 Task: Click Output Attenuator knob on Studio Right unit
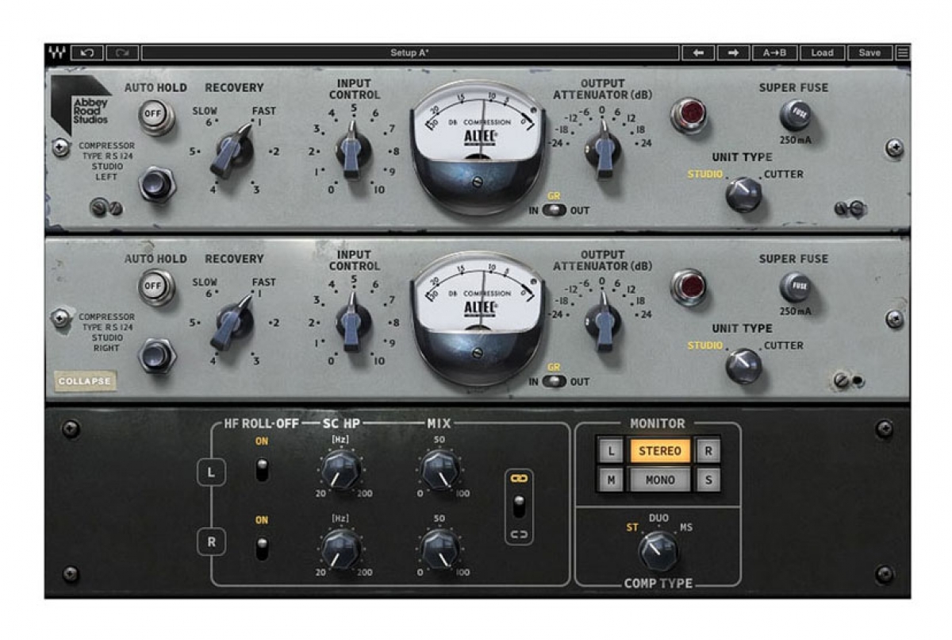(604, 322)
